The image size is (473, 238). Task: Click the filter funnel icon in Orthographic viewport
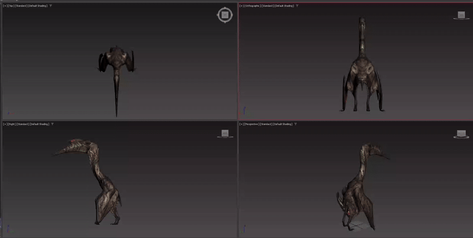[x=296, y=6]
